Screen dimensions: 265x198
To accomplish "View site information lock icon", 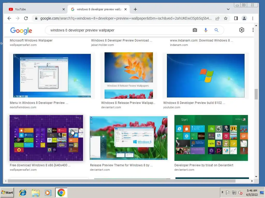I will pyautogui.click(x=36, y=18).
